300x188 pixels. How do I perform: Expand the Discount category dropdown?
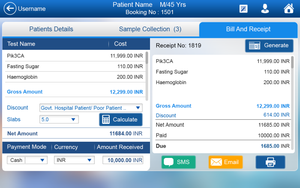pos(91,108)
